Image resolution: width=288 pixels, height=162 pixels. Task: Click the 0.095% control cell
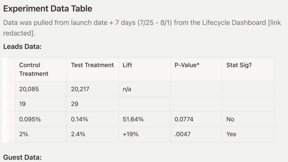pyautogui.click(x=30, y=119)
